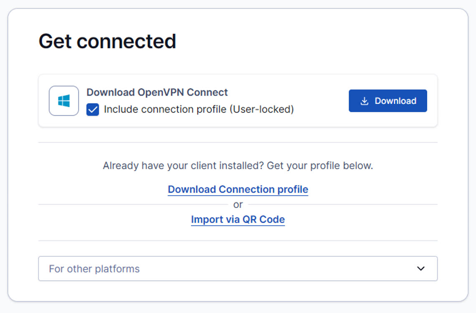Expand the For other platforms dropdown
The image size is (476, 313).
pyautogui.click(x=238, y=268)
